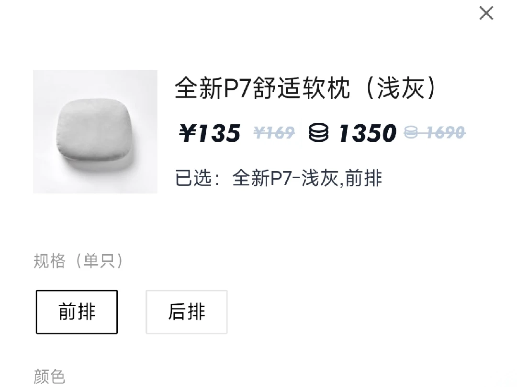This screenshot has width=517, height=387.
Task: Click the current price ¥135
Action: [210, 133]
